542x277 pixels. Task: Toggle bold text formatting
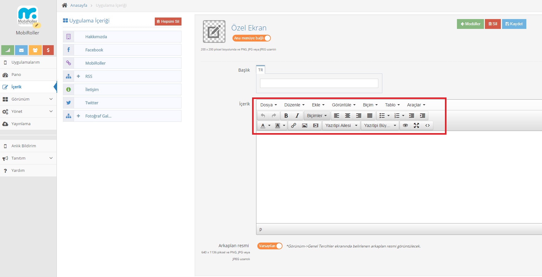pyautogui.click(x=286, y=116)
